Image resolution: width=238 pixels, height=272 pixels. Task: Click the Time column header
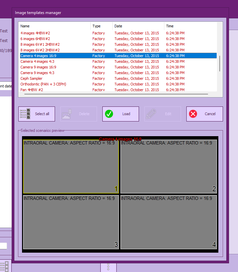pyautogui.click(x=190, y=26)
